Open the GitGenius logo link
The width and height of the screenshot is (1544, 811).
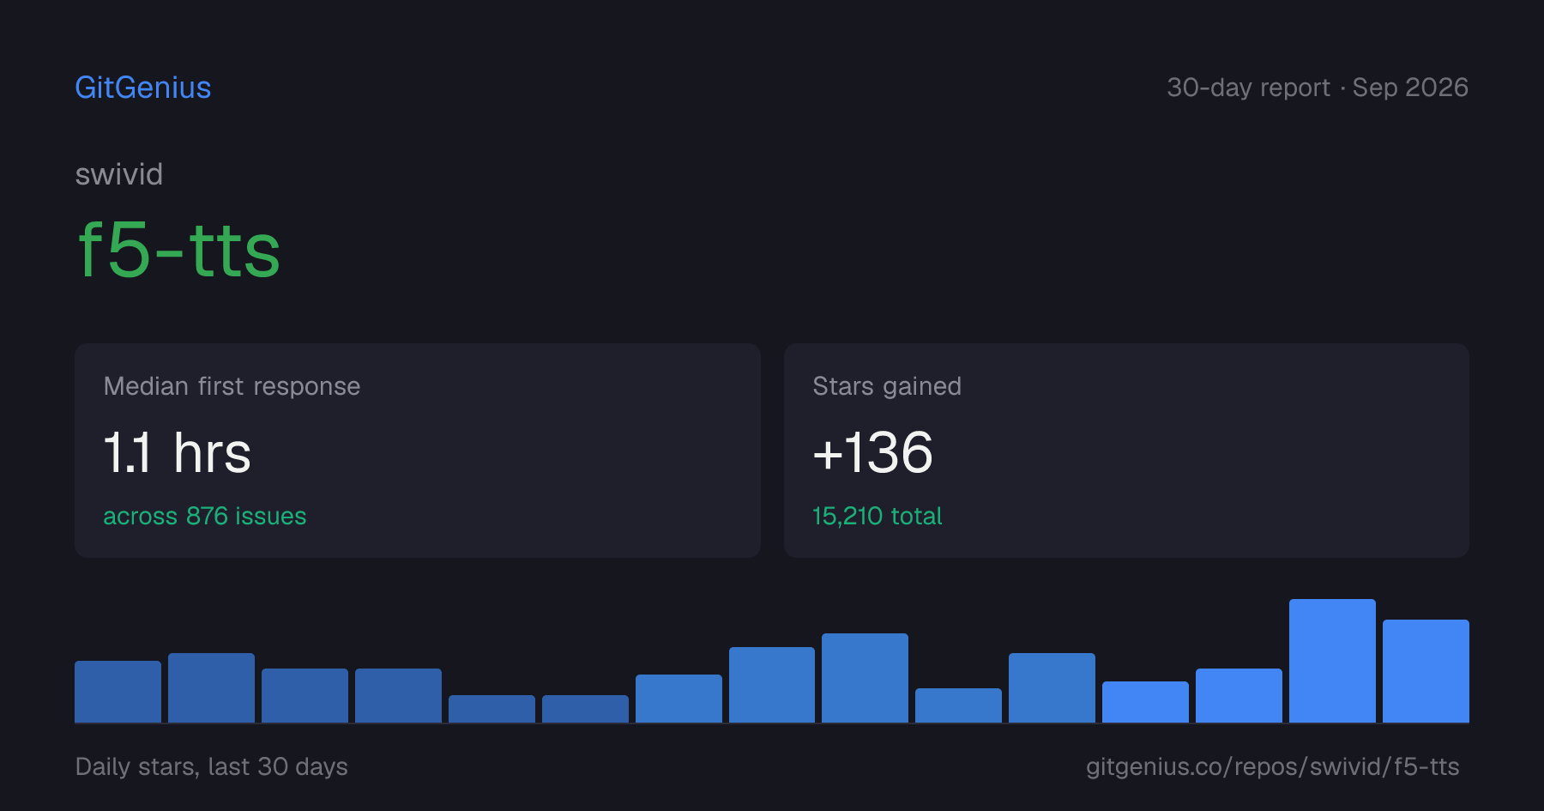point(142,88)
